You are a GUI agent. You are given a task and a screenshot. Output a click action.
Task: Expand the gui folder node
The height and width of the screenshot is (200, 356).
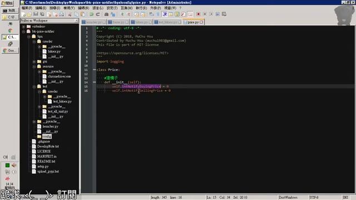pyautogui.click(x=34, y=62)
